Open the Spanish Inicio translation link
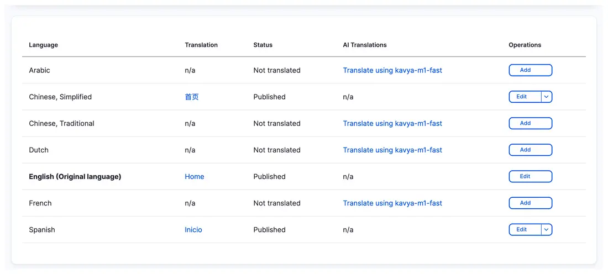Viewport: 608px width, 274px height. tap(193, 230)
